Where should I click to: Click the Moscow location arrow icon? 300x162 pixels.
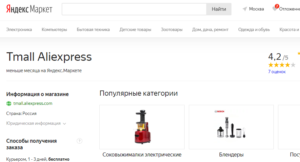[x=245, y=9]
